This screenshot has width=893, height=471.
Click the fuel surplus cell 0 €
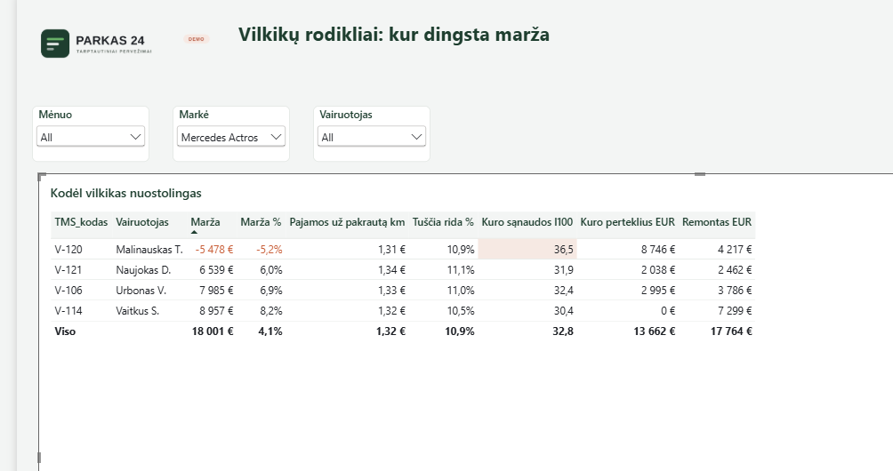click(x=668, y=310)
